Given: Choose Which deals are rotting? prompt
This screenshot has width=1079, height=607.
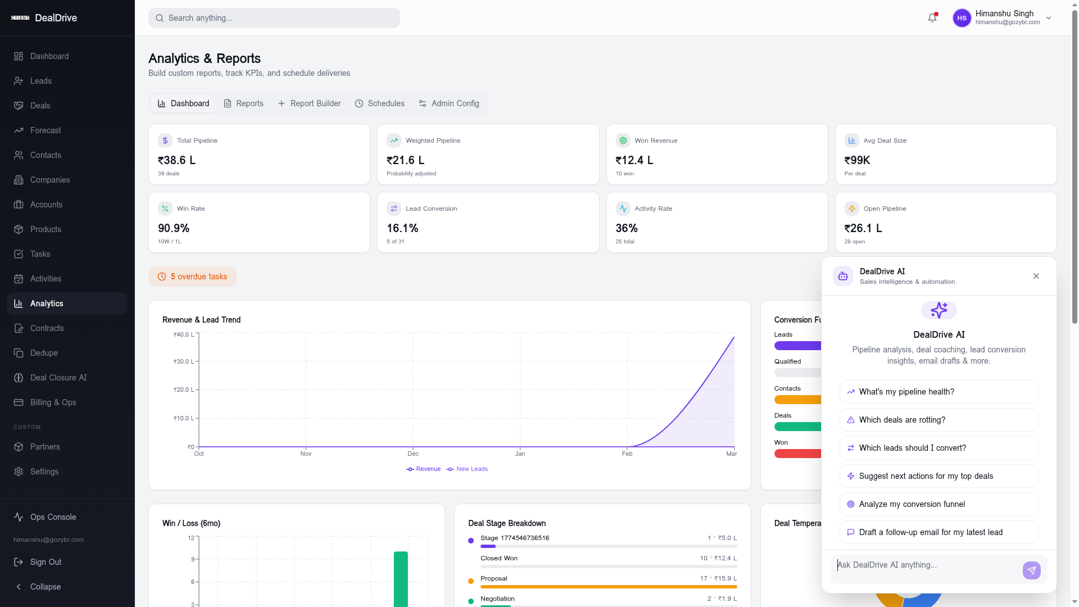Looking at the screenshot, I should tap(939, 420).
